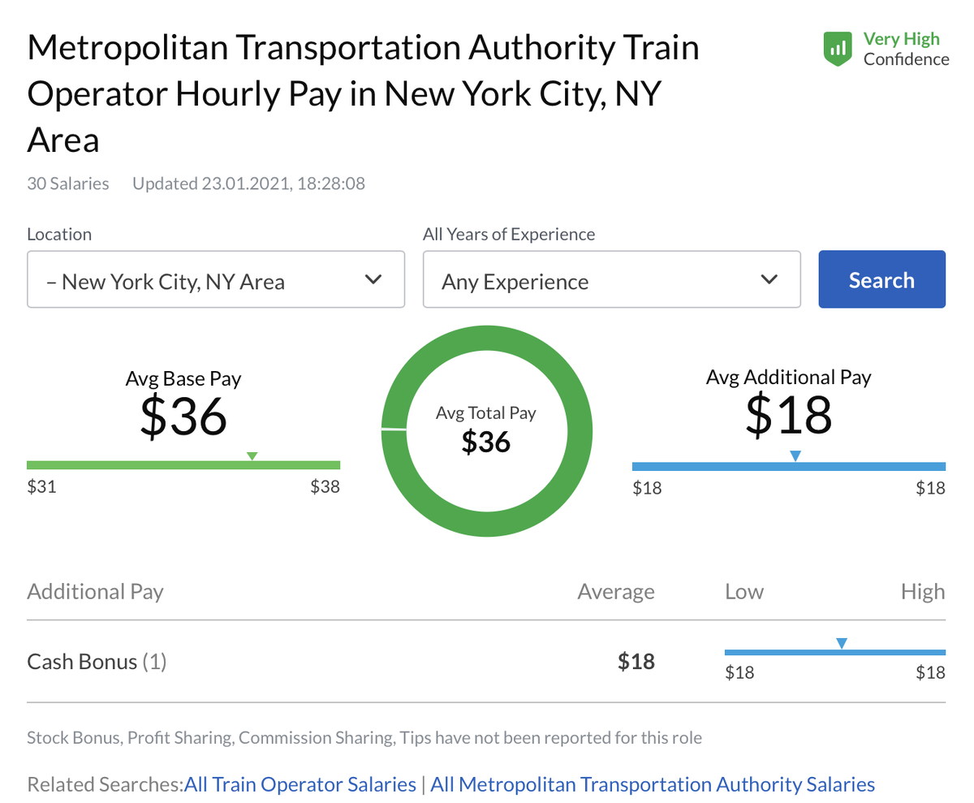Open the All Train Operator Salaries link
Viewport: 974px width, 803px height.
(300, 785)
